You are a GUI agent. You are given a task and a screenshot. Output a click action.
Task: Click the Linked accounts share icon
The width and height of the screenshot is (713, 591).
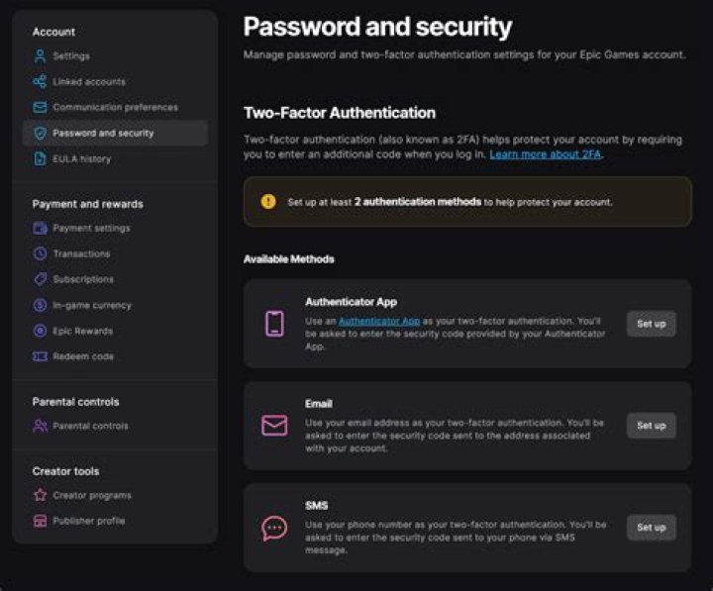point(40,82)
